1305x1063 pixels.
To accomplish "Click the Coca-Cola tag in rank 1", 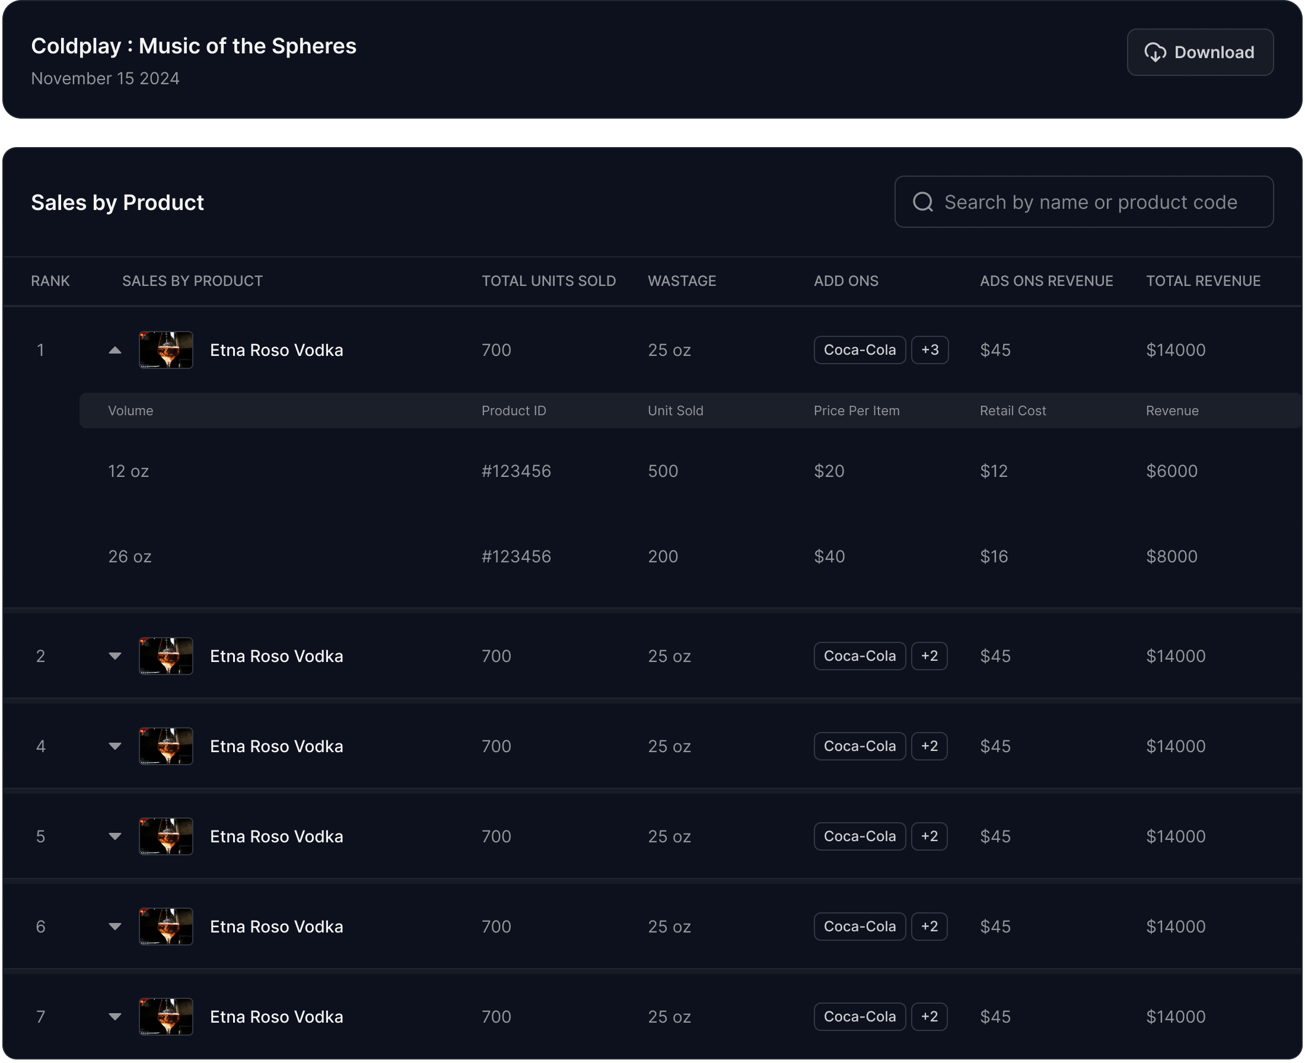I will point(859,349).
